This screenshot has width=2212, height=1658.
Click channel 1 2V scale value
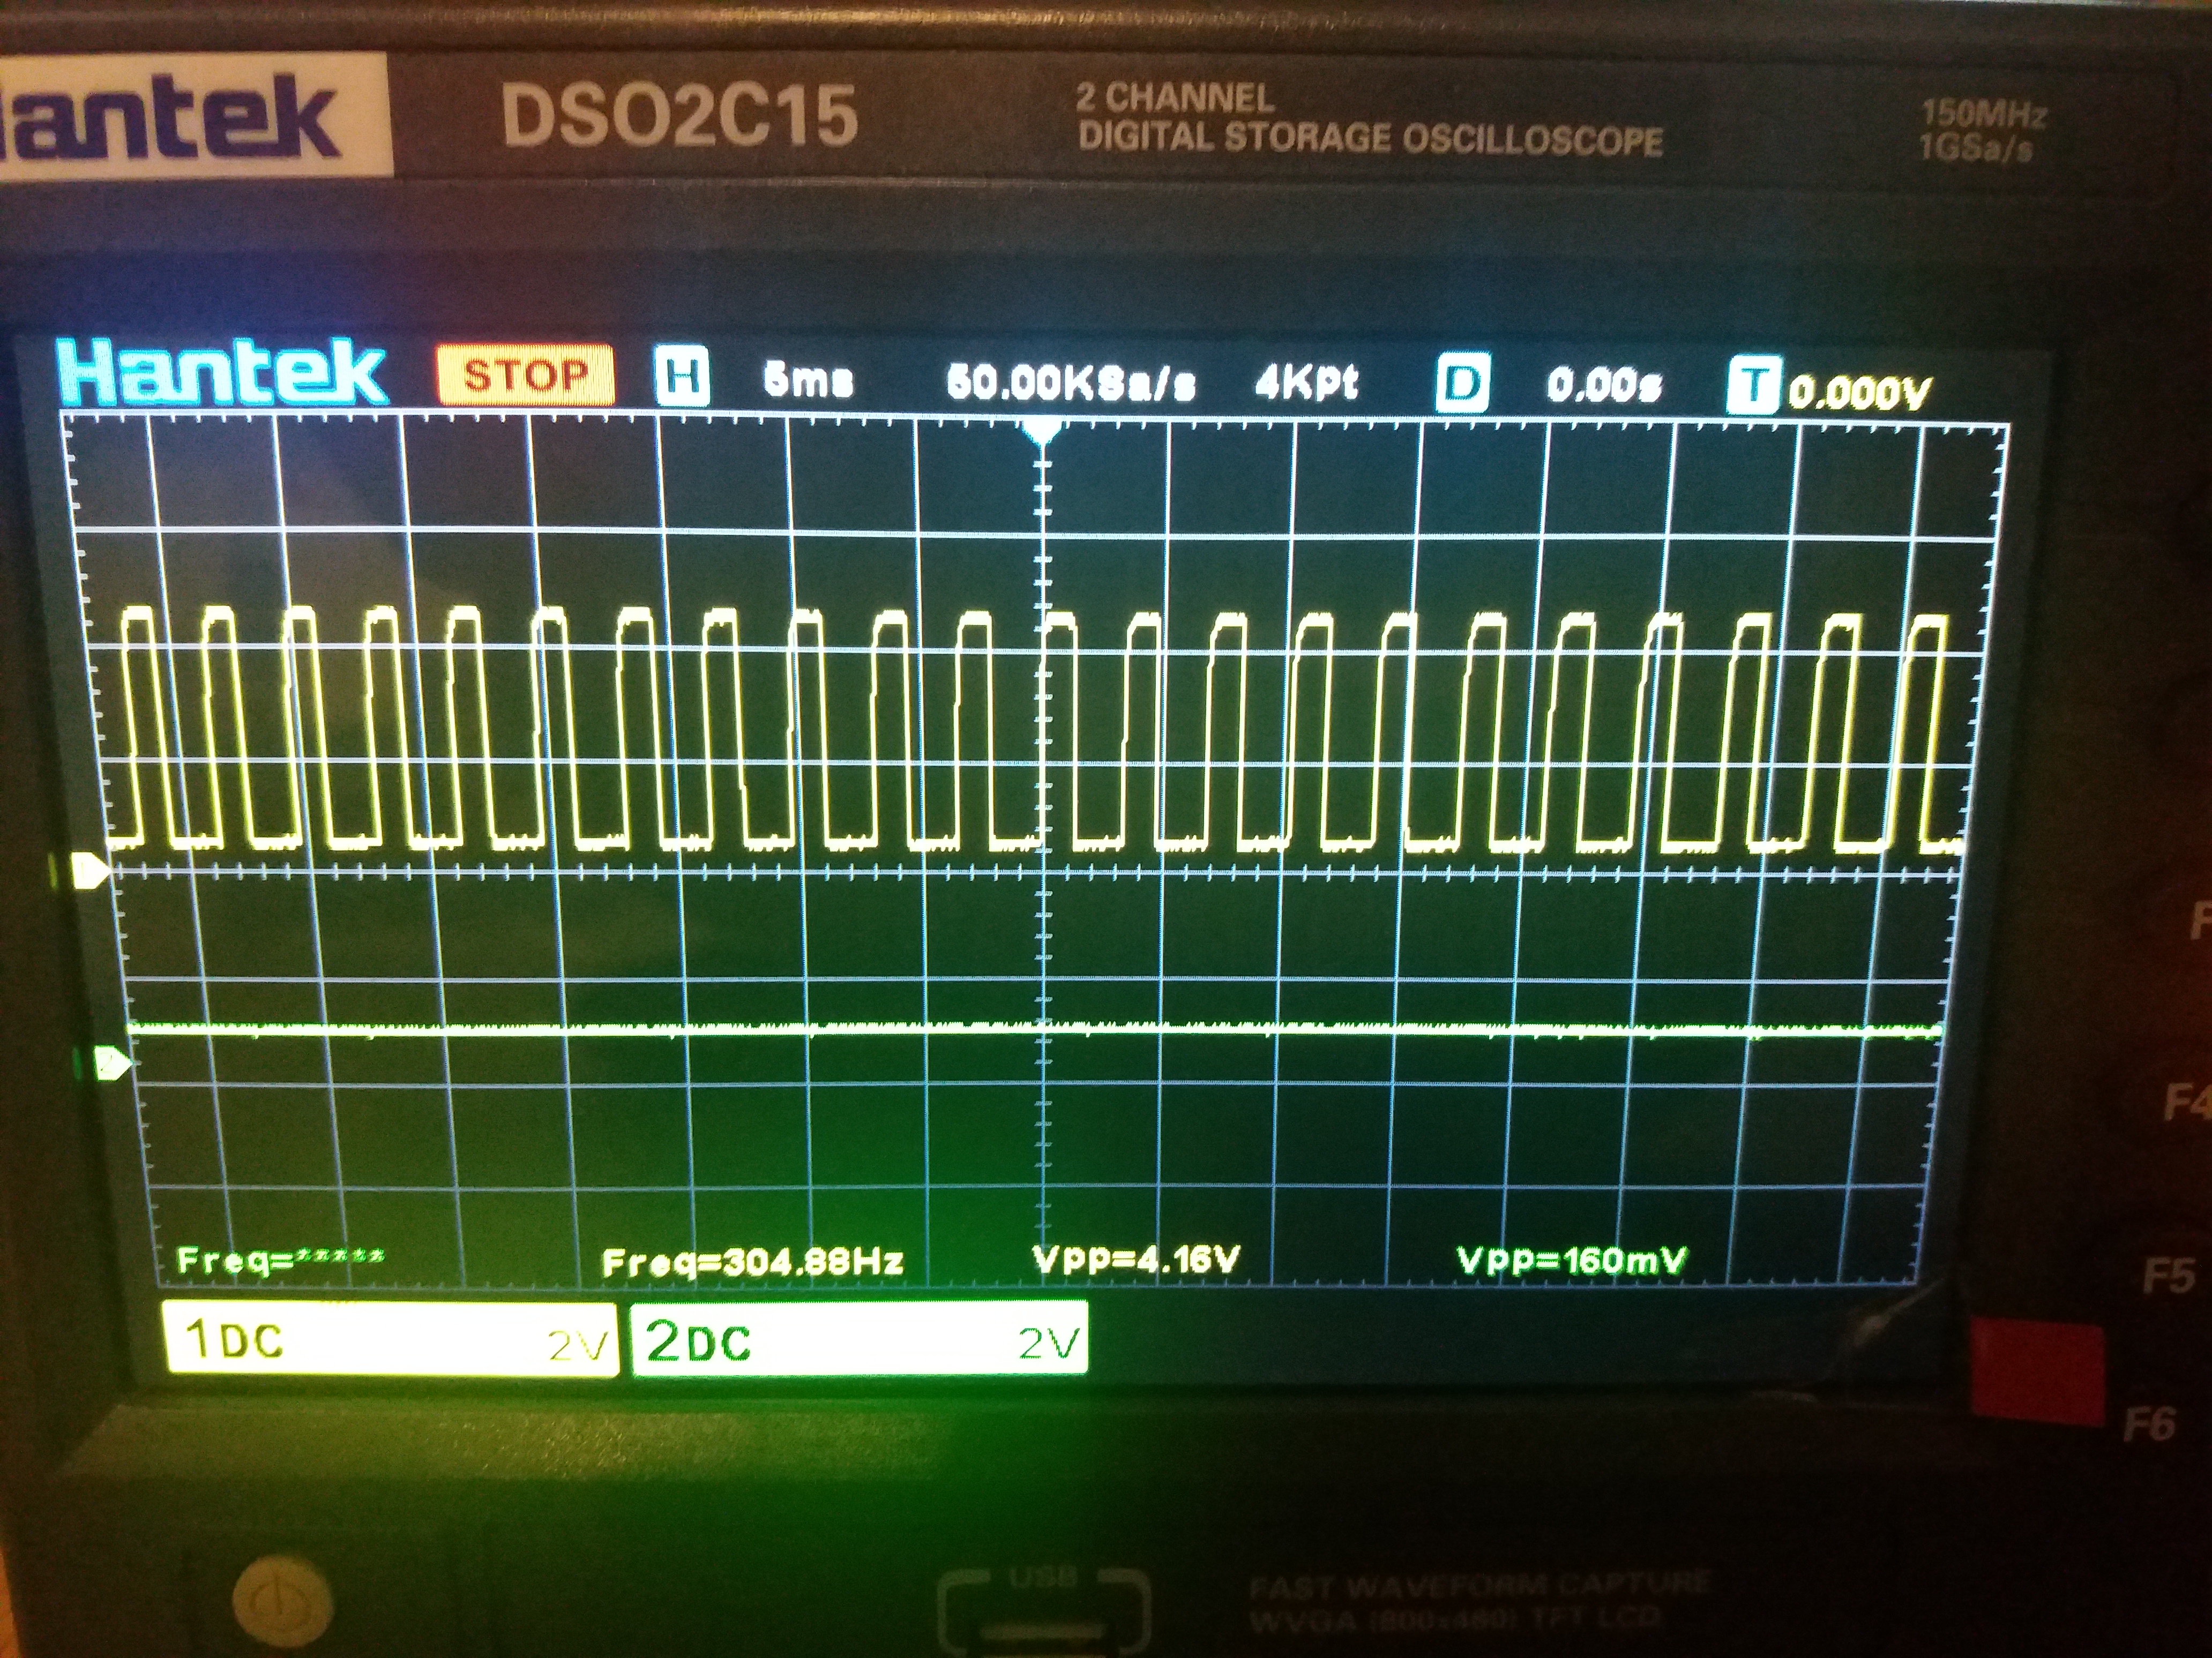(x=578, y=1346)
